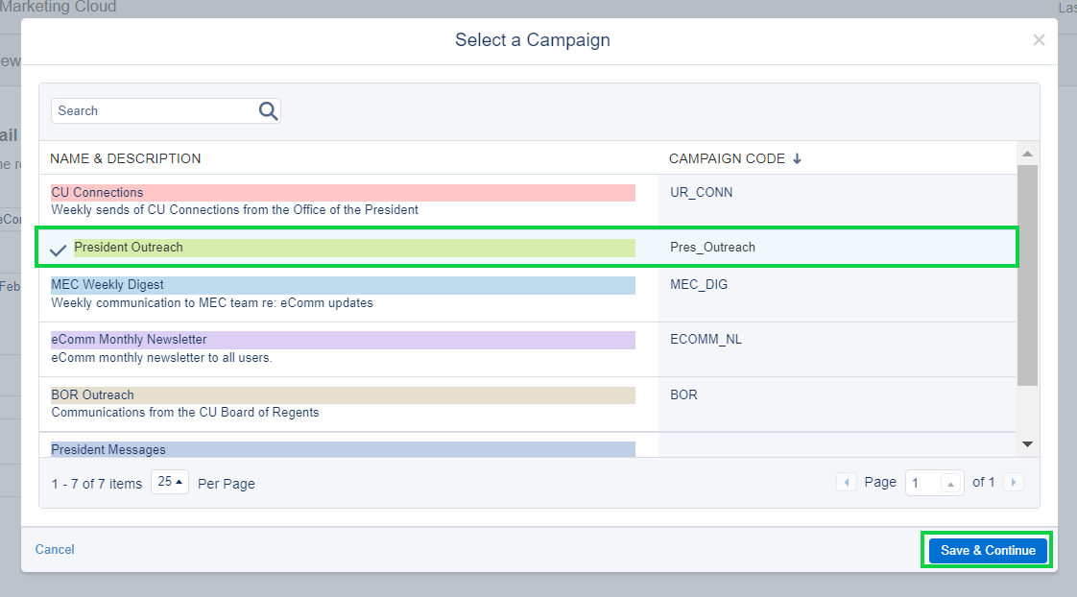Go to the next page arrow
Viewport: 1077px width, 597px height.
1013,482
